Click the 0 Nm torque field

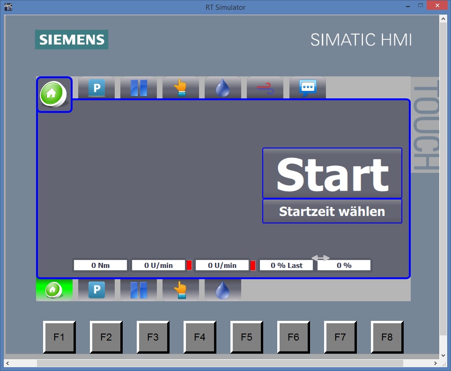[x=100, y=265]
